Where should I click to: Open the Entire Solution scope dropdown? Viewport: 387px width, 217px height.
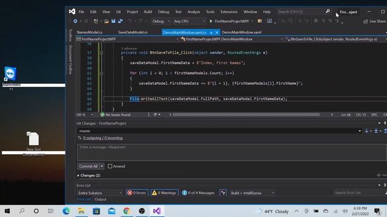100,193
